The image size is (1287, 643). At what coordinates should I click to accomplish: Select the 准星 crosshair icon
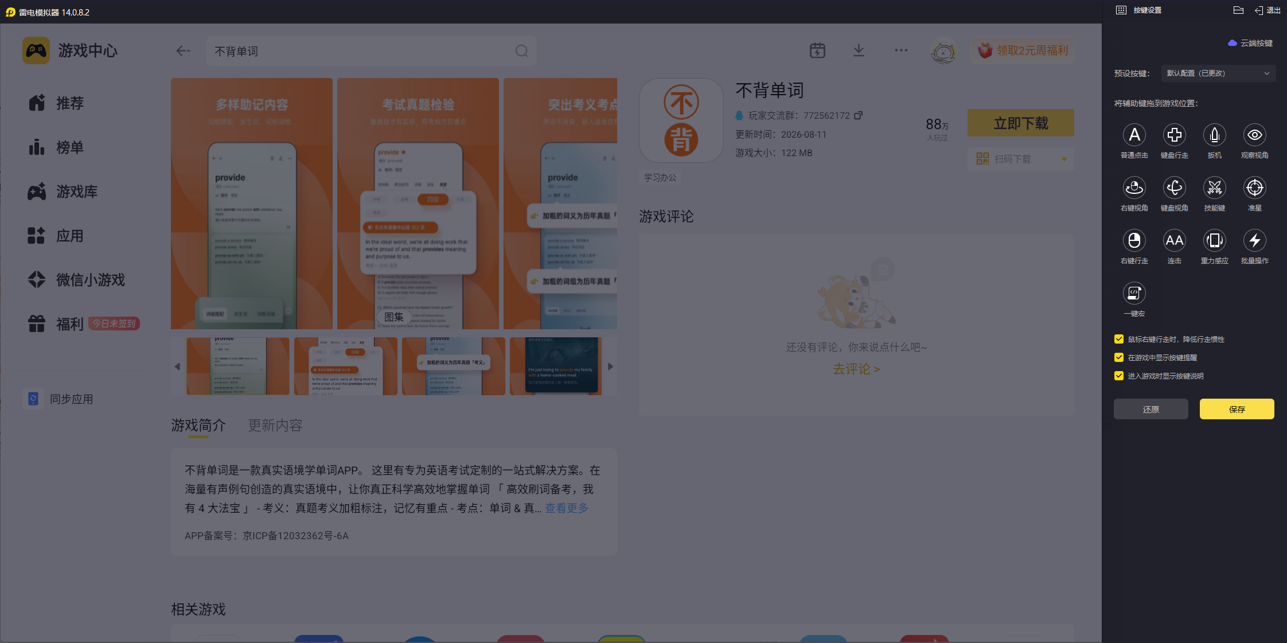coord(1254,188)
